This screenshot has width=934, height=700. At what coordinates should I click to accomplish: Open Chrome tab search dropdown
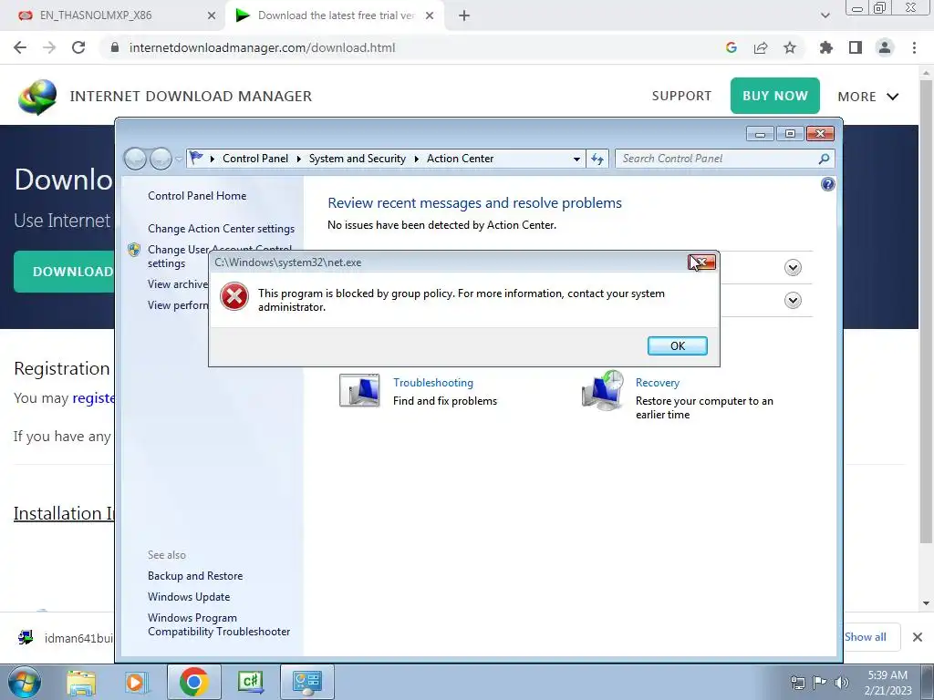(825, 16)
